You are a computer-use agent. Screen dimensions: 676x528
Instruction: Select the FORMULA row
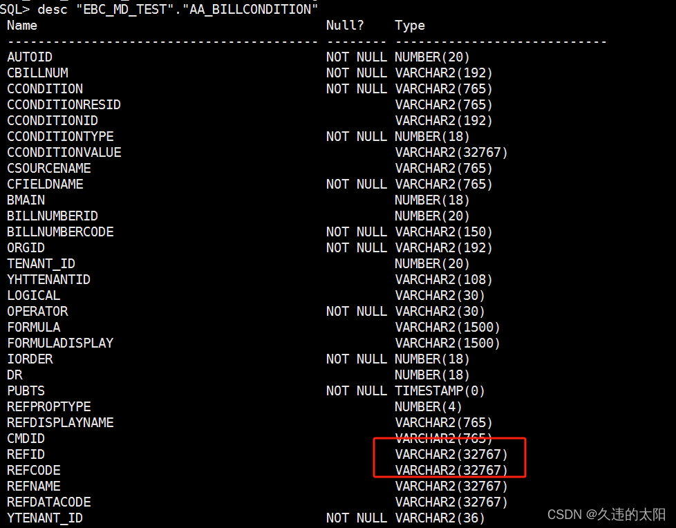tap(33, 327)
